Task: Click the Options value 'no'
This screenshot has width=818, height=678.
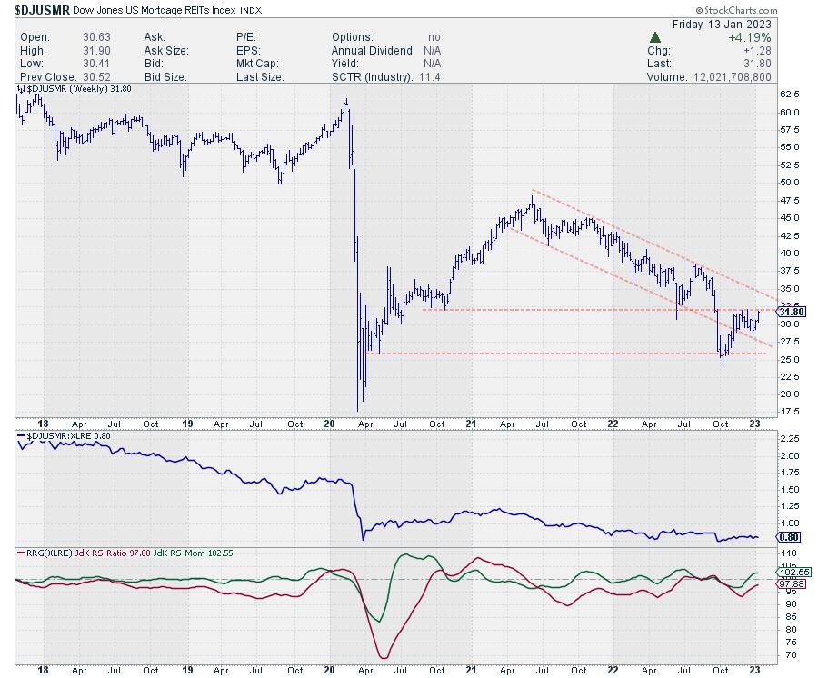Action: [x=434, y=37]
